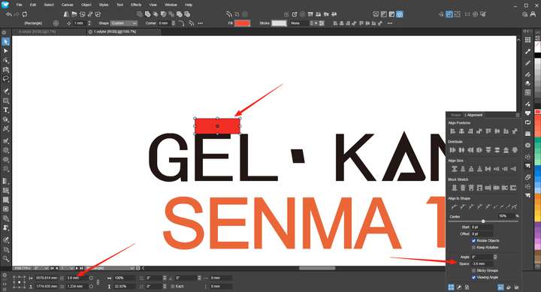Screen dimensions: 541x292
Task: Click first Align Positions icon
Action: pos(453,131)
